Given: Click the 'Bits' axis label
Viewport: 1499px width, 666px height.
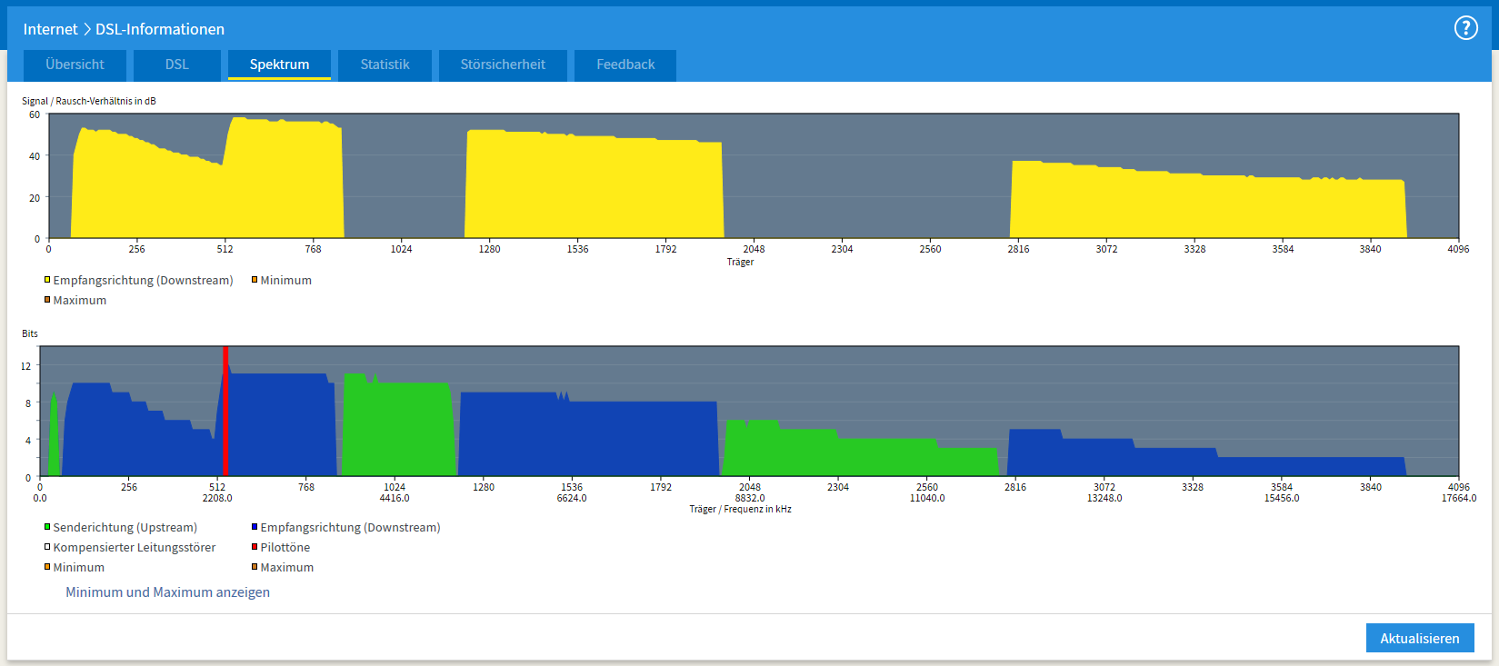Looking at the screenshot, I should click(x=30, y=333).
